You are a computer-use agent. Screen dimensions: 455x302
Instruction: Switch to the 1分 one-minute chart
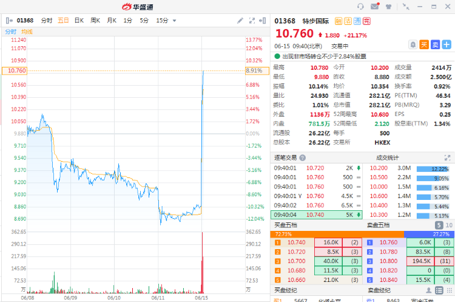click(x=127, y=20)
